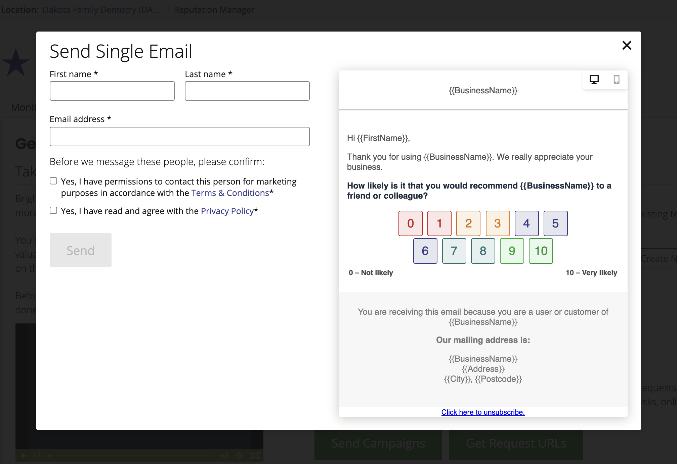Click the 'Hi {{FirstName}},' greeting text

(379, 138)
